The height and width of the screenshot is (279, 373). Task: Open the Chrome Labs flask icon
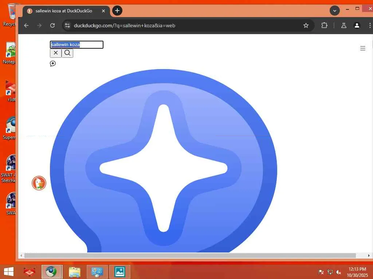tap(344, 26)
